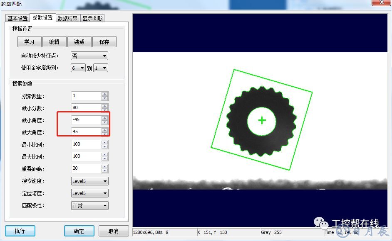Click the 最小角度 input field showing -45
Image resolution: width=392 pixels, height=241 pixels.
coord(86,120)
